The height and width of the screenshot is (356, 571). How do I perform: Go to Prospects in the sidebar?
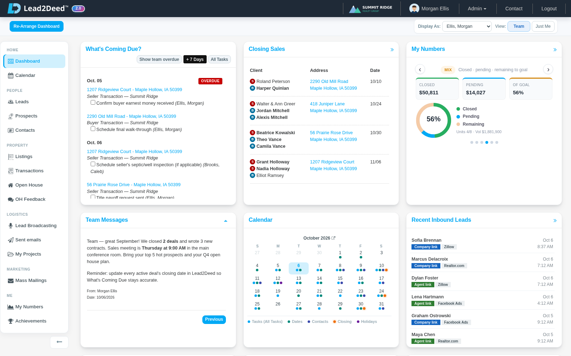(34, 116)
